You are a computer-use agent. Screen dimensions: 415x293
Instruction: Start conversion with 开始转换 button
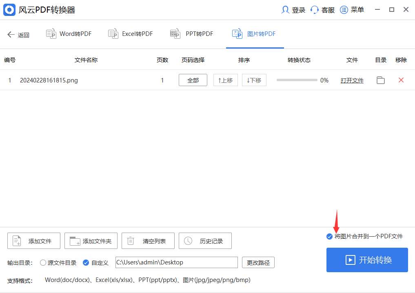366,260
